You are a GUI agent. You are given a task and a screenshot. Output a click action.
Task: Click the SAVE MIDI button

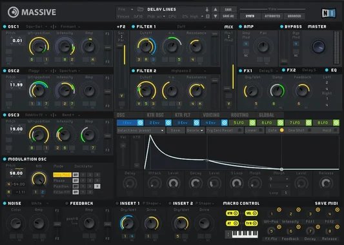click(x=326, y=203)
